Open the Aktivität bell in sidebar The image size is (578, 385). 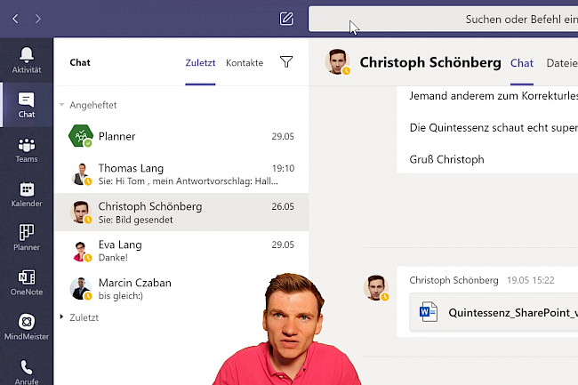coord(27,60)
